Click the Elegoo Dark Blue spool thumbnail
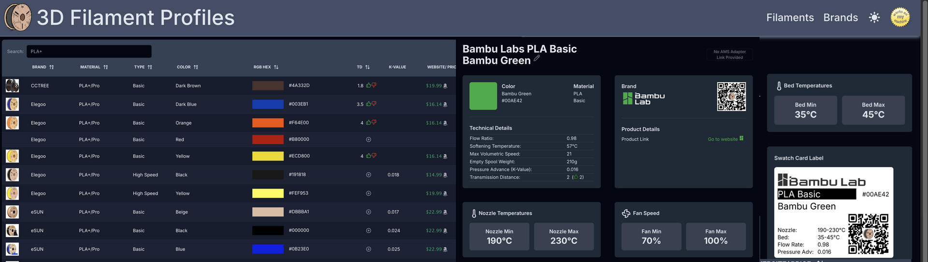The width and height of the screenshot is (928, 262). [x=12, y=104]
